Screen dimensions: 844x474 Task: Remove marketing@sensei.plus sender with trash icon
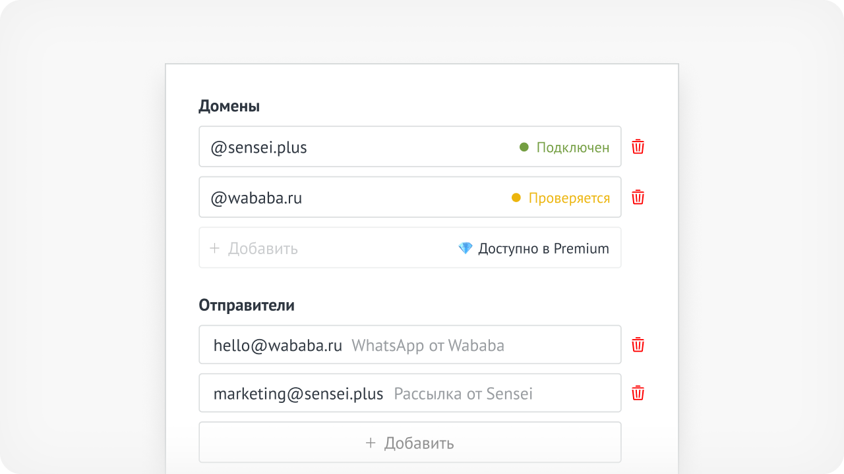(x=638, y=393)
